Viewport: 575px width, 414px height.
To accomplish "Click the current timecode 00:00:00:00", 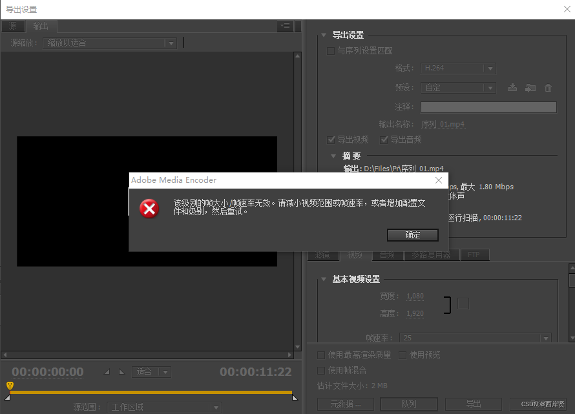I will 48,372.
